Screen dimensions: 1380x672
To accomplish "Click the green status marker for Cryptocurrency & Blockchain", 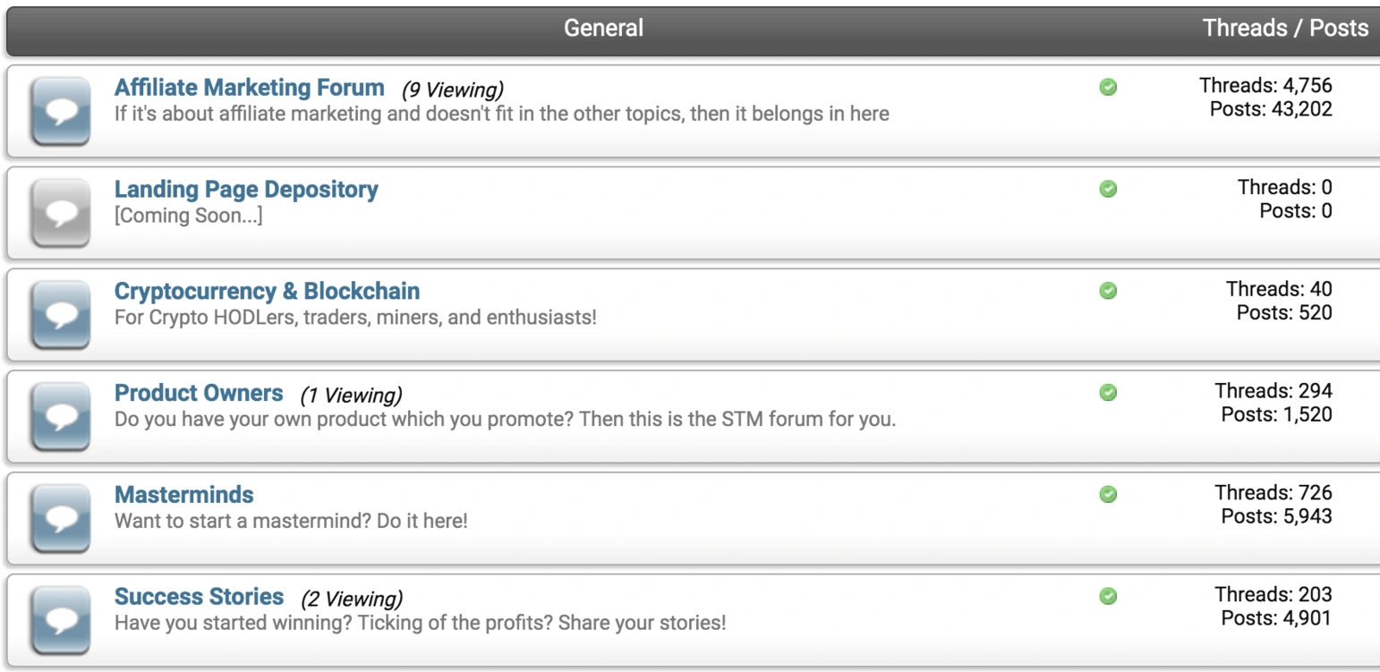I will coord(1108,291).
